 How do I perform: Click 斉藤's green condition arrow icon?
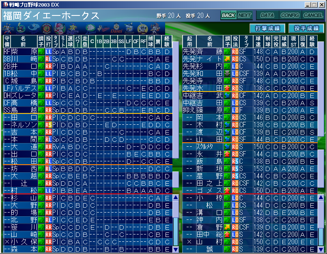(x=227, y=52)
